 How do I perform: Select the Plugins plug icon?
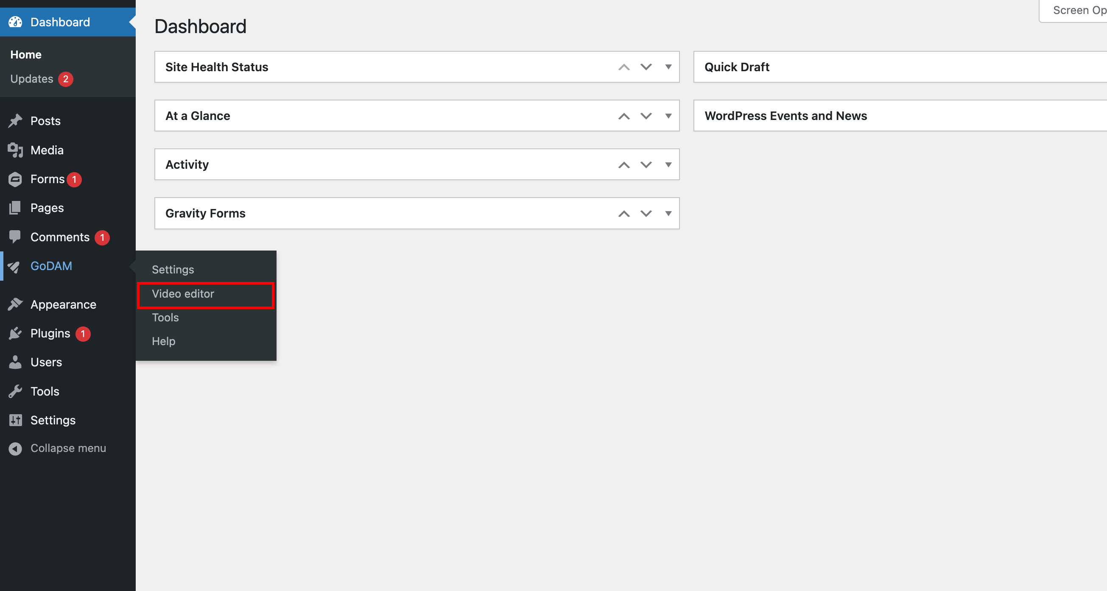coord(14,333)
